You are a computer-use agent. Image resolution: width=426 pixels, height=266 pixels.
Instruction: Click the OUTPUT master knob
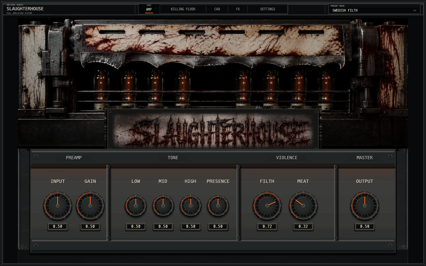pyautogui.click(x=364, y=205)
